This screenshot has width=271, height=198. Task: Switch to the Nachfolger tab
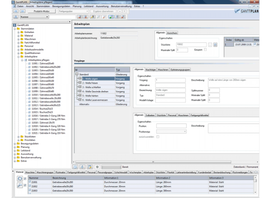[x=151, y=70]
